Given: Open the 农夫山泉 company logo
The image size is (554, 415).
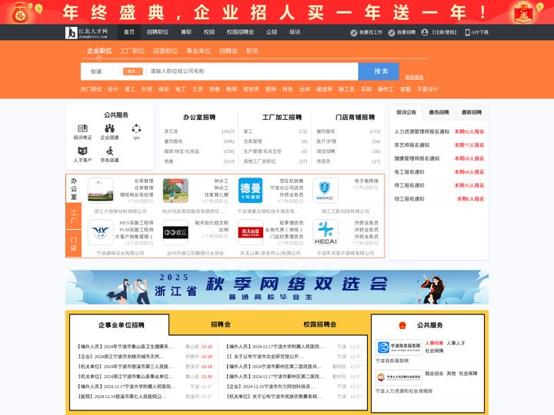Looking at the screenshot, I should click(250, 232).
